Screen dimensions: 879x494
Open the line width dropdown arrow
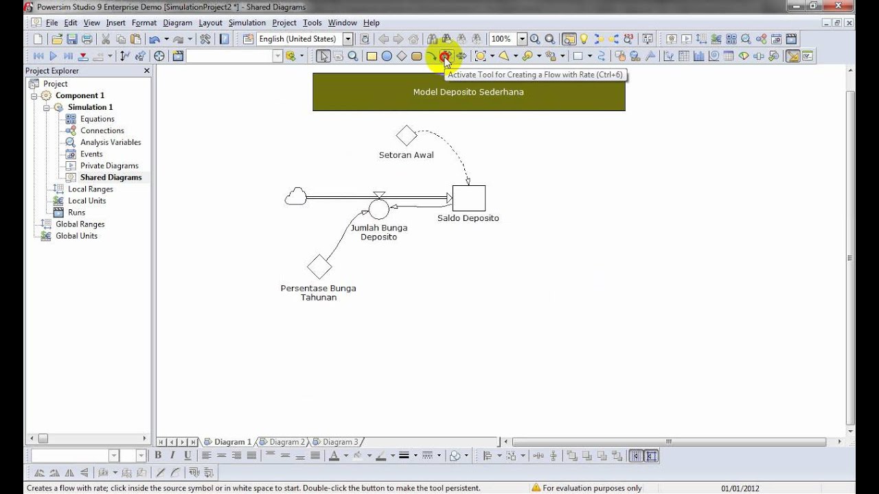(415, 456)
